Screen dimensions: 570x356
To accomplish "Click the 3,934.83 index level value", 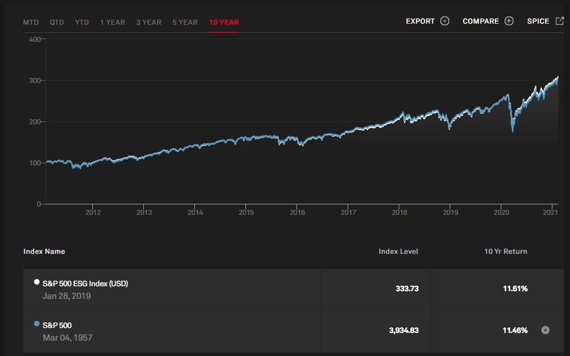I will pos(404,331).
